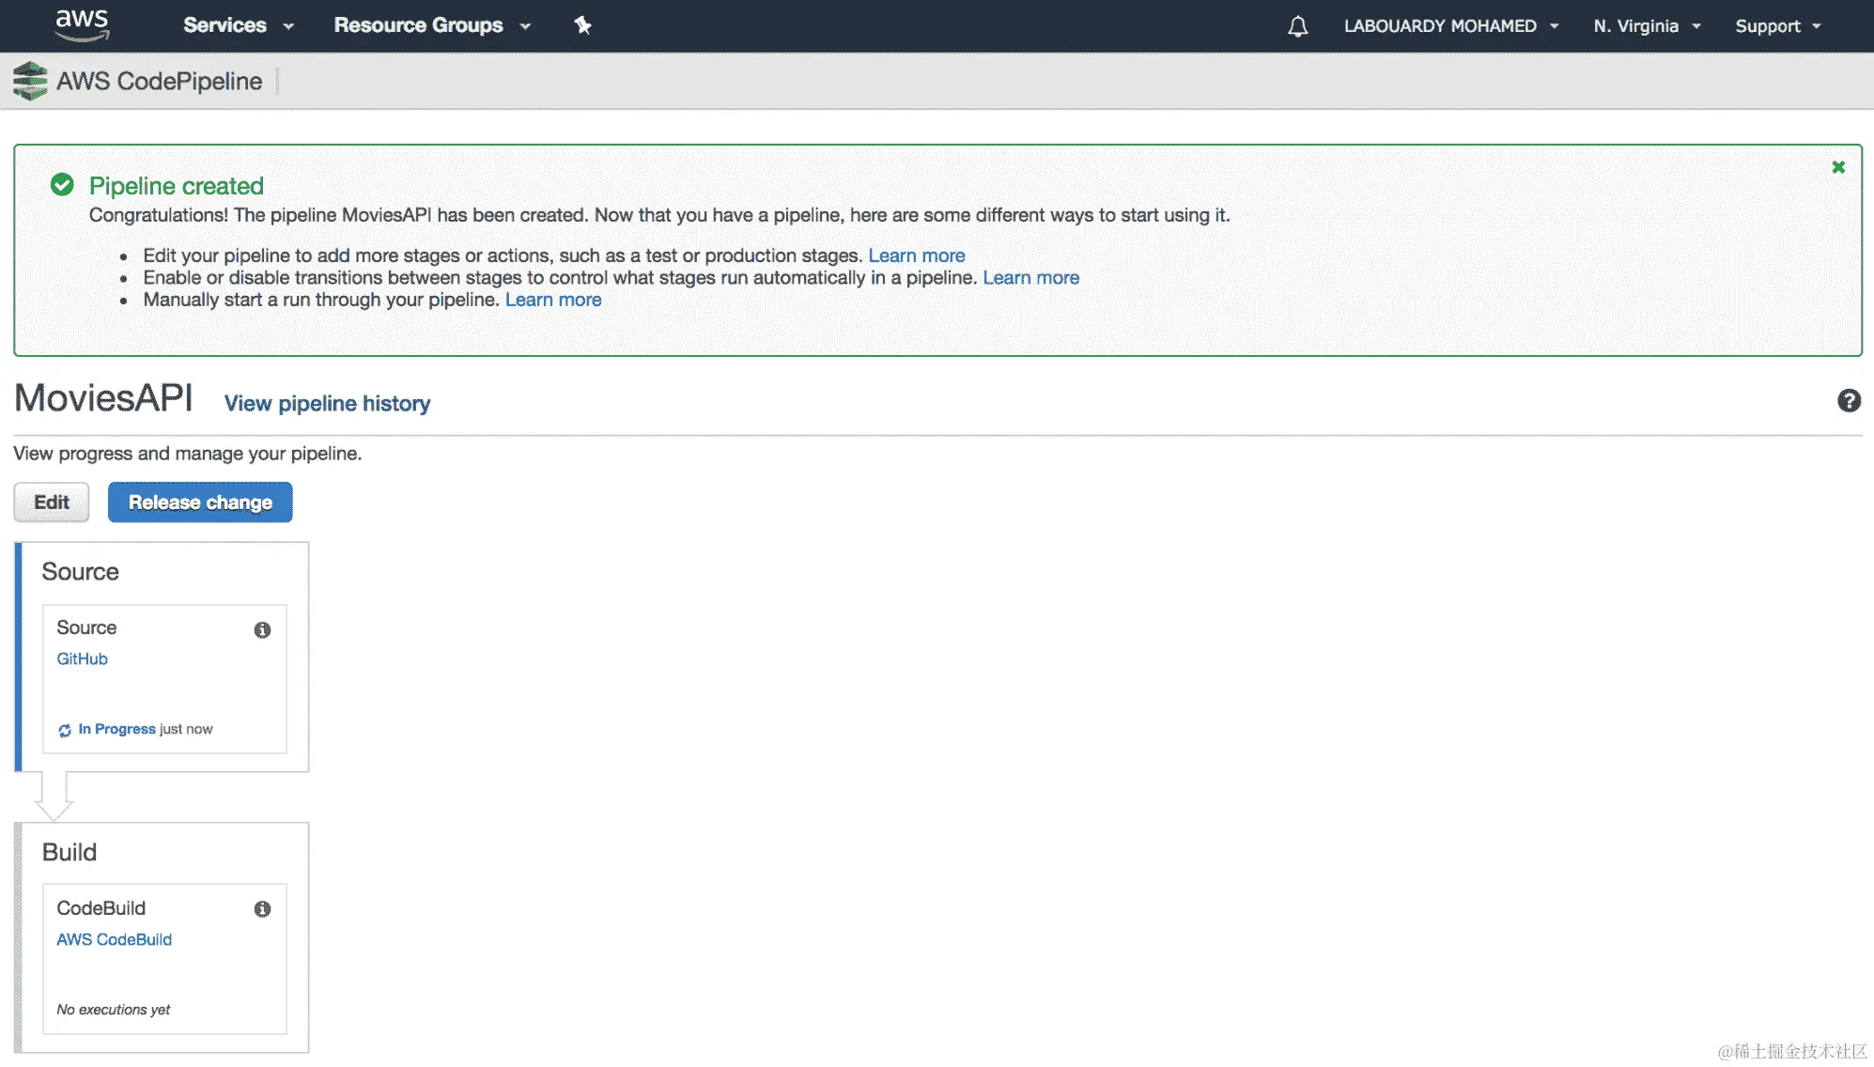Screen dimensions: 1874x1067
Task: Click the transition arrow between Source and Build
Action: (x=54, y=796)
